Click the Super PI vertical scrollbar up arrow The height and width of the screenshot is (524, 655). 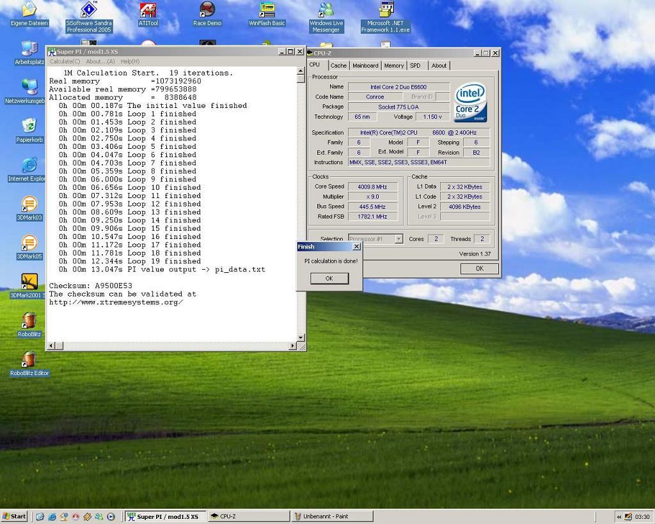point(301,71)
